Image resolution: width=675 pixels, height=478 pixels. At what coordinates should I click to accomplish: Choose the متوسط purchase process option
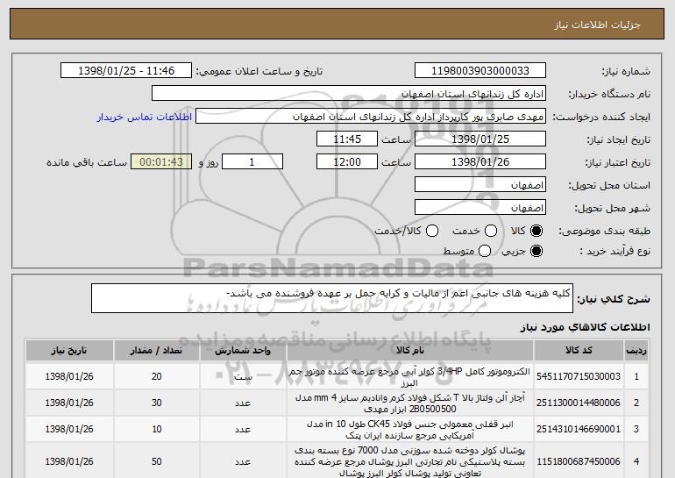click(485, 251)
